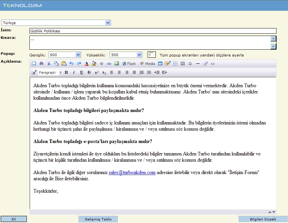The image size is (288, 223).
Task: Click the Sil button
Action: [x=14, y=219]
